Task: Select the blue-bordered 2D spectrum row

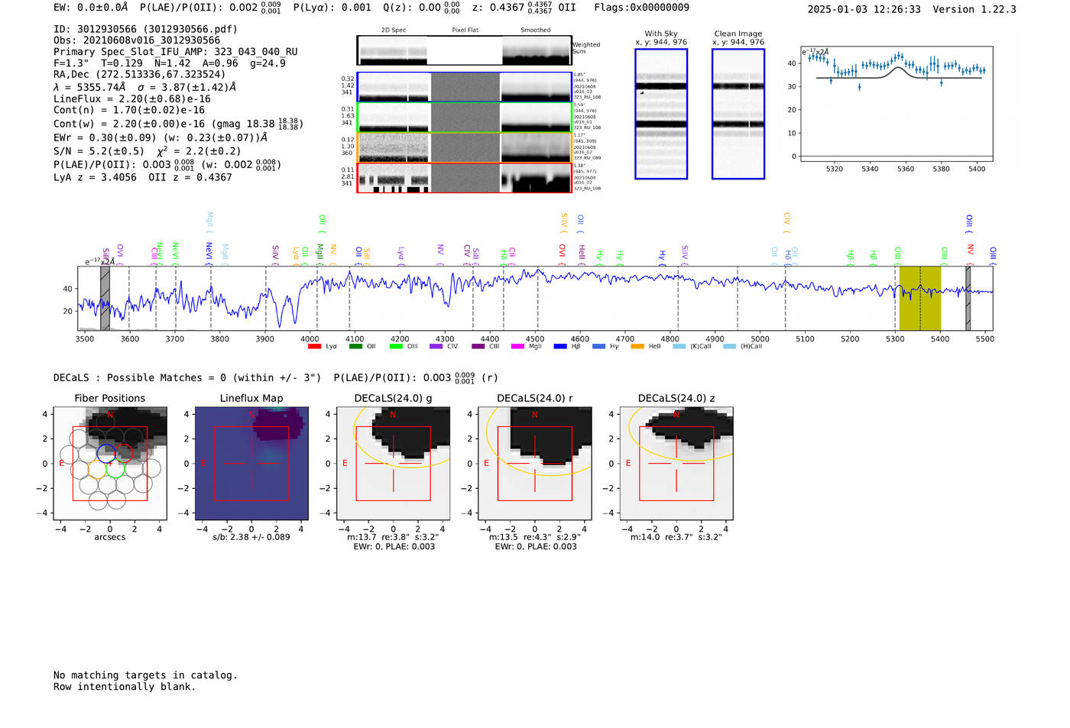Action: [x=465, y=87]
